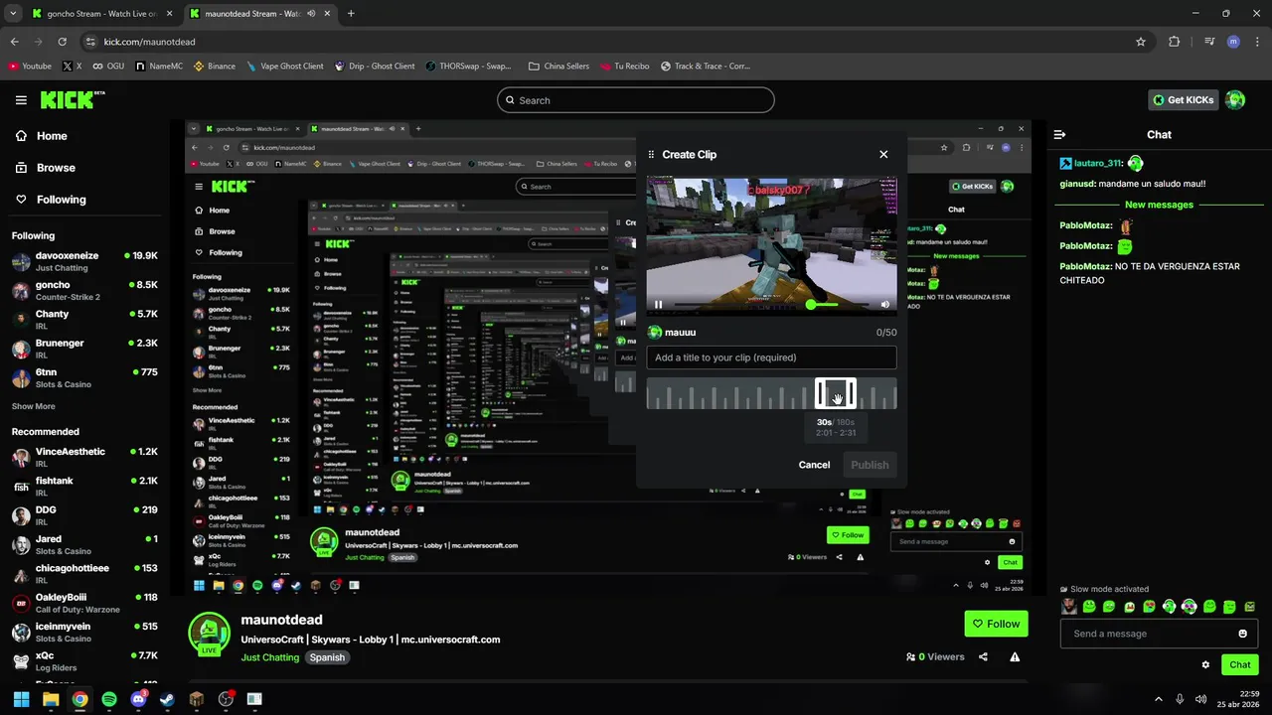Open Youtube bookmark
This screenshot has width=1272, height=715.
coord(30,67)
